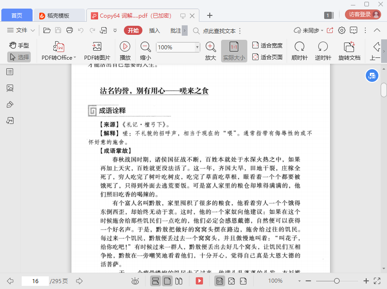Toggle 1:1 actual size in status bar
This screenshot has height=289, width=387.
tap(219, 281)
